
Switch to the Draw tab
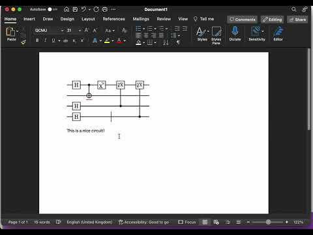pyautogui.click(x=48, y=19)
